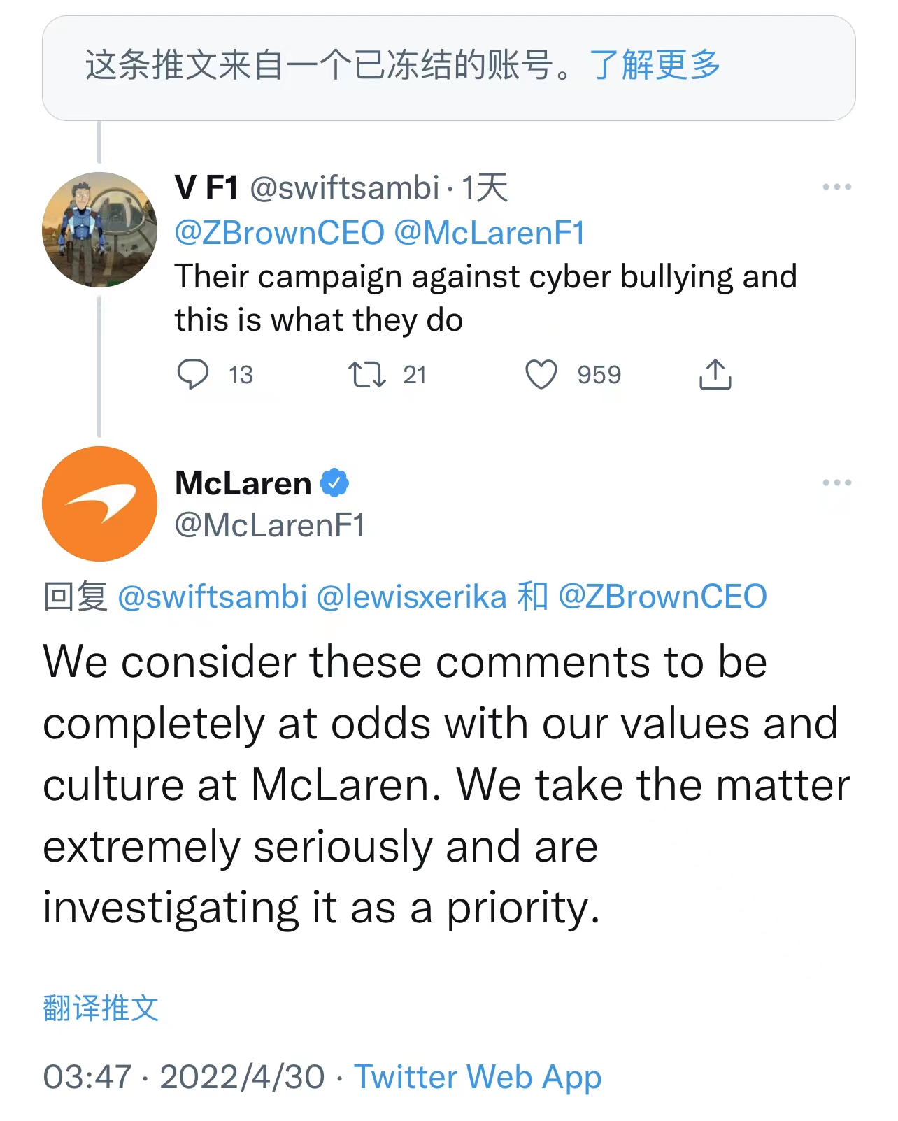The height and width of the screenshot is (1121, 898).
Task: Click the McLaren display name
Action: pyautogui.click(x=243, y=483)
